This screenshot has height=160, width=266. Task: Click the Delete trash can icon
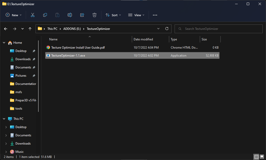click(95, 15)
